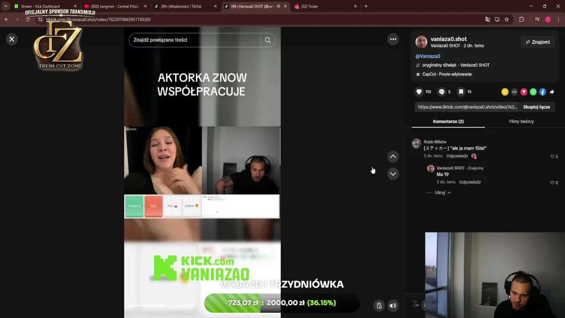Send video to friends pink icon
This screenshot has height=318, width=565.
[524, 92]
